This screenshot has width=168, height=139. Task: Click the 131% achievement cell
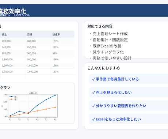point(56,72)
